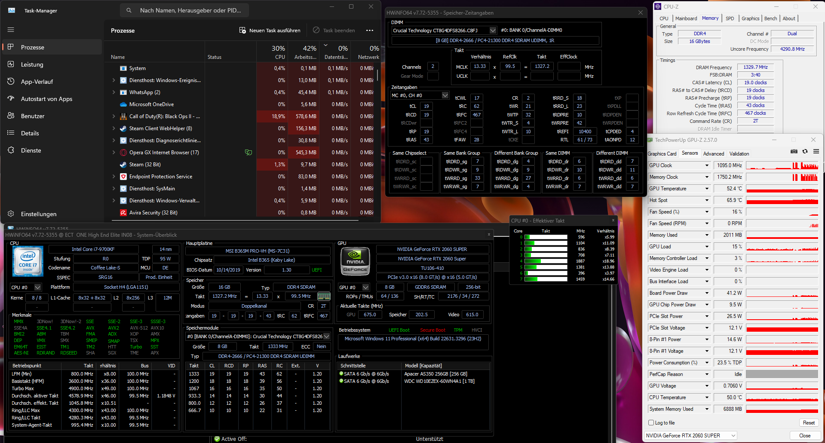Open the Crucial Technology DIMM dropdown

pyautogui.click(x=493, y=31)
